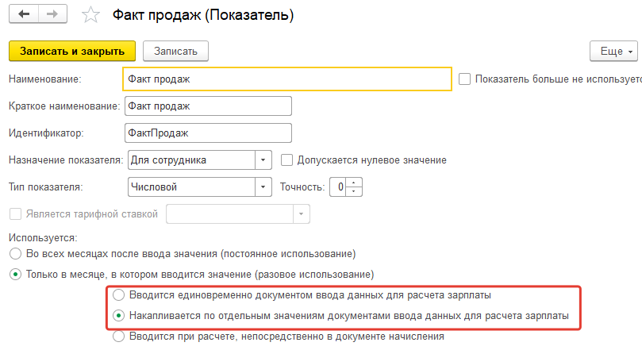The image size is (642, 350).
Task: Enable Показатель больше не используется checkbox
Action: [x=465, y=79]
